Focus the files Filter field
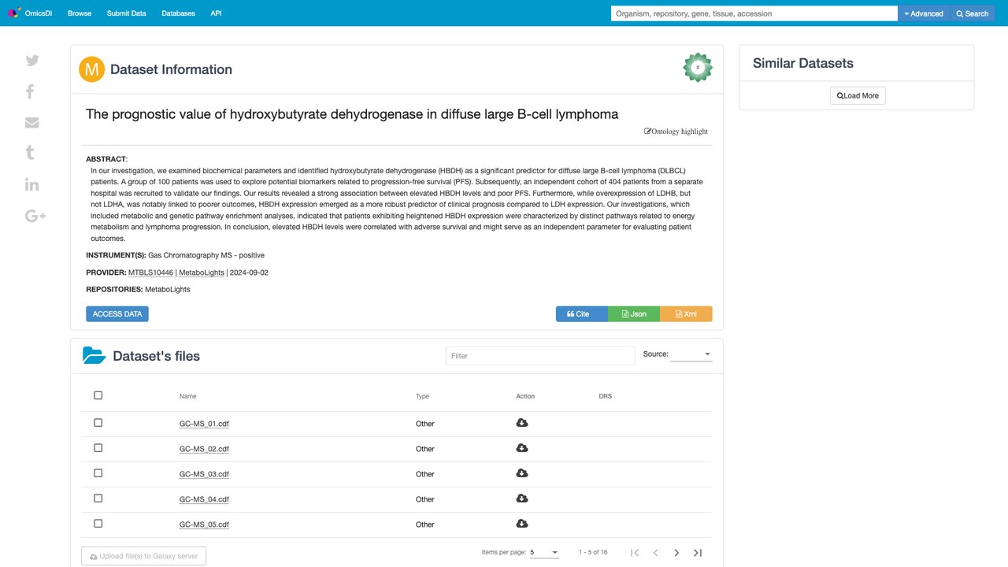Screen dimensions: 1008x567 point(540,356)
